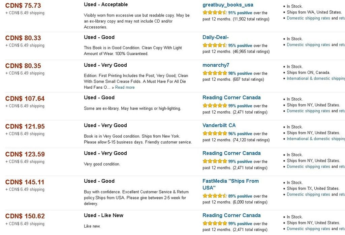The height and width of the screenshot is (235, 345).
Task: Click star rating icons for Vanderbilt CA
Action: [215, 133]
